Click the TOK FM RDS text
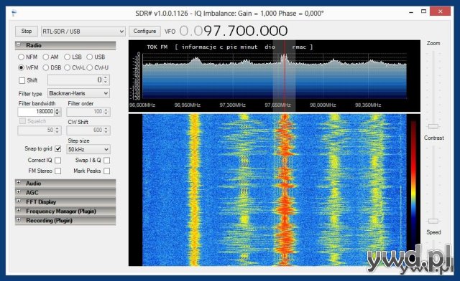The width and height of the screenshot is (460, 281). [157, 47]
